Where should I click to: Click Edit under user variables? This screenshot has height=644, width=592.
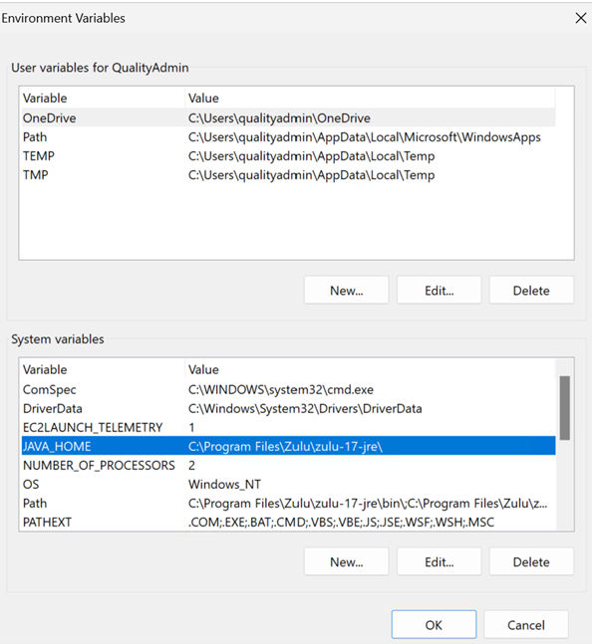point(439,291)
